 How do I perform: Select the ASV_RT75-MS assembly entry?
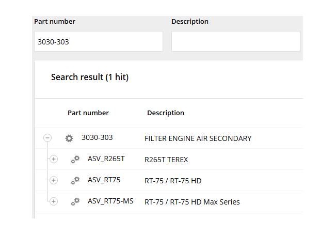(110, 201)
